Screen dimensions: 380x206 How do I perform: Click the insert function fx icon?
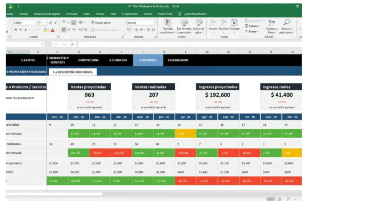tap(72, 44)
